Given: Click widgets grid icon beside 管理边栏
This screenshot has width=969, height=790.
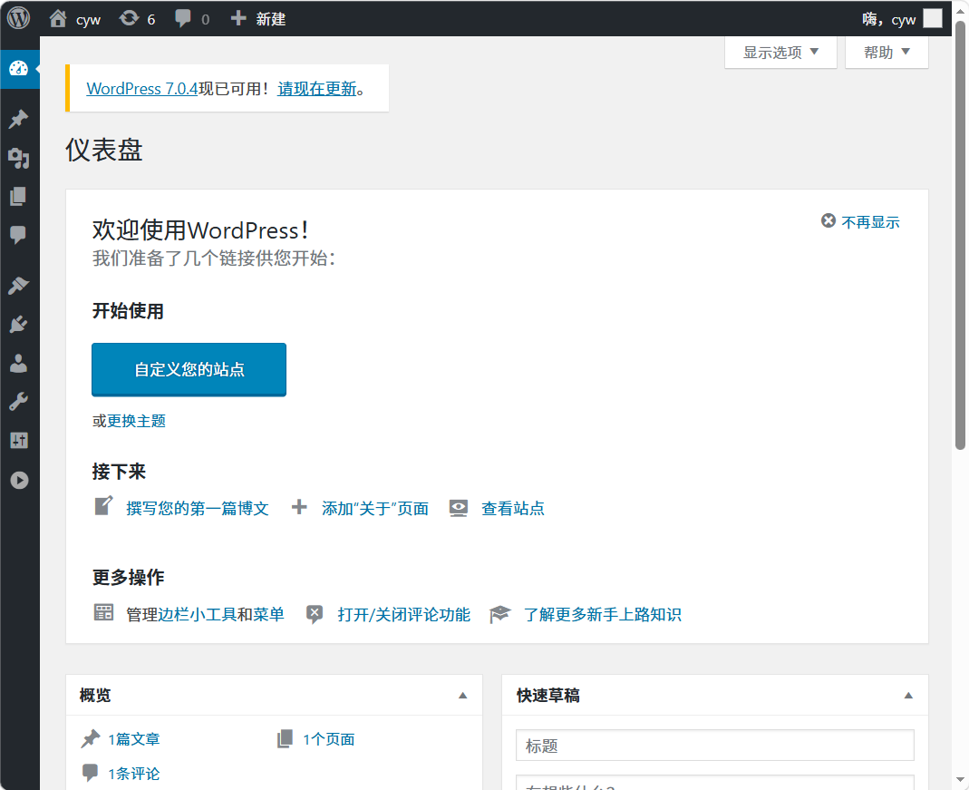Looking at the screenshot, I should pyautogui.click(x=103, y=612).
